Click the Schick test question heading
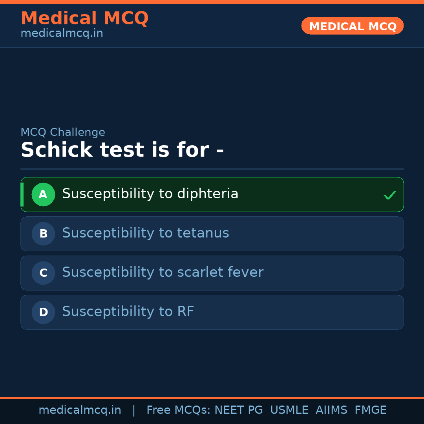The image size is (424, 424). coord(122,150)
